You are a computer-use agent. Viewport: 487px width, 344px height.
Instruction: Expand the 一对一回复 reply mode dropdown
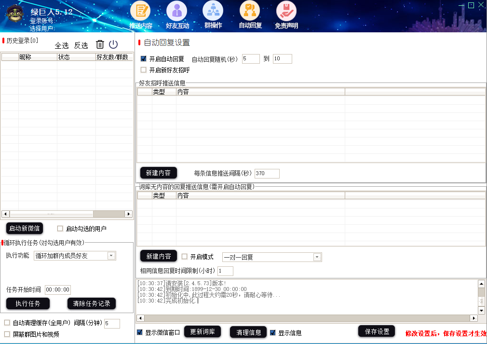(x=316, y=257)
